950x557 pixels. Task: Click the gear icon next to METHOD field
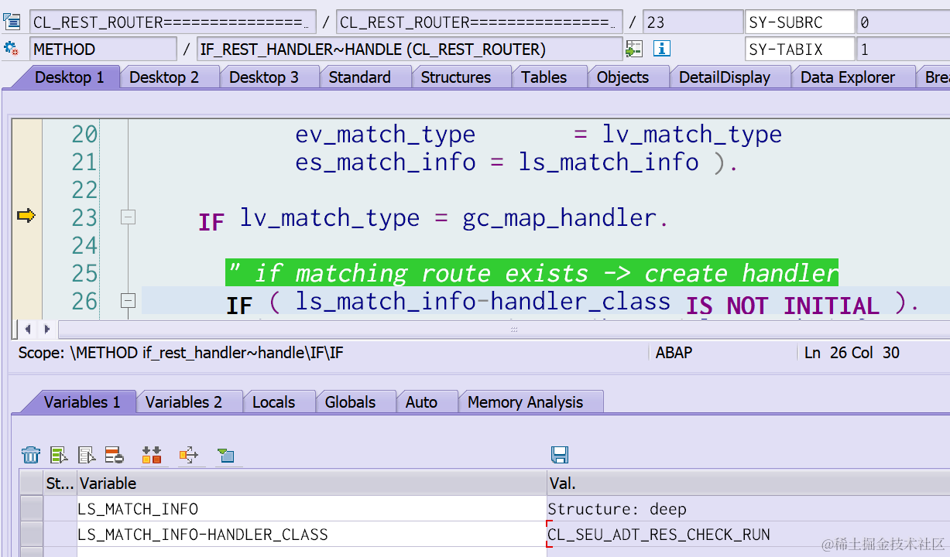(x=12, y=49)
